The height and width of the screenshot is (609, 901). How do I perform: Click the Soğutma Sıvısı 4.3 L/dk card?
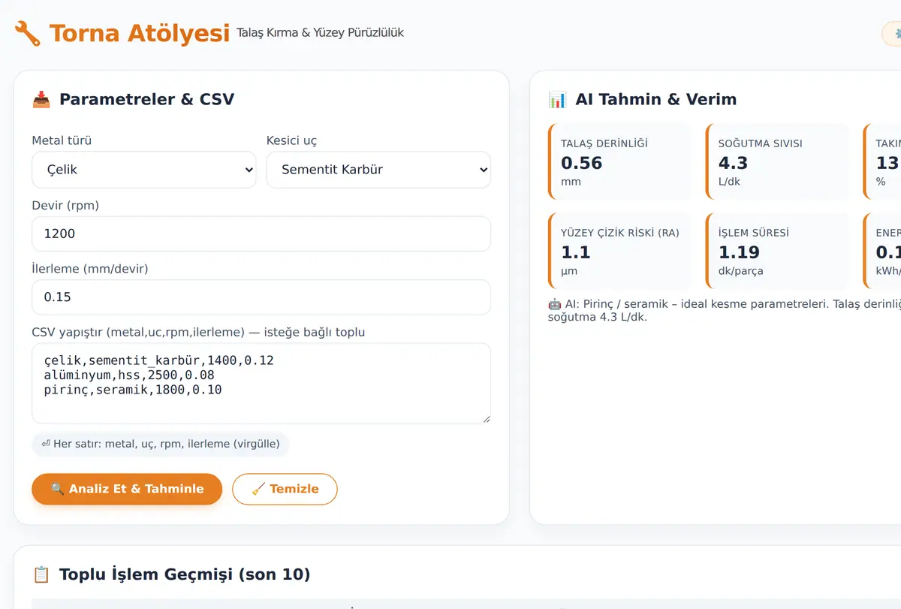tap(777, 162)
